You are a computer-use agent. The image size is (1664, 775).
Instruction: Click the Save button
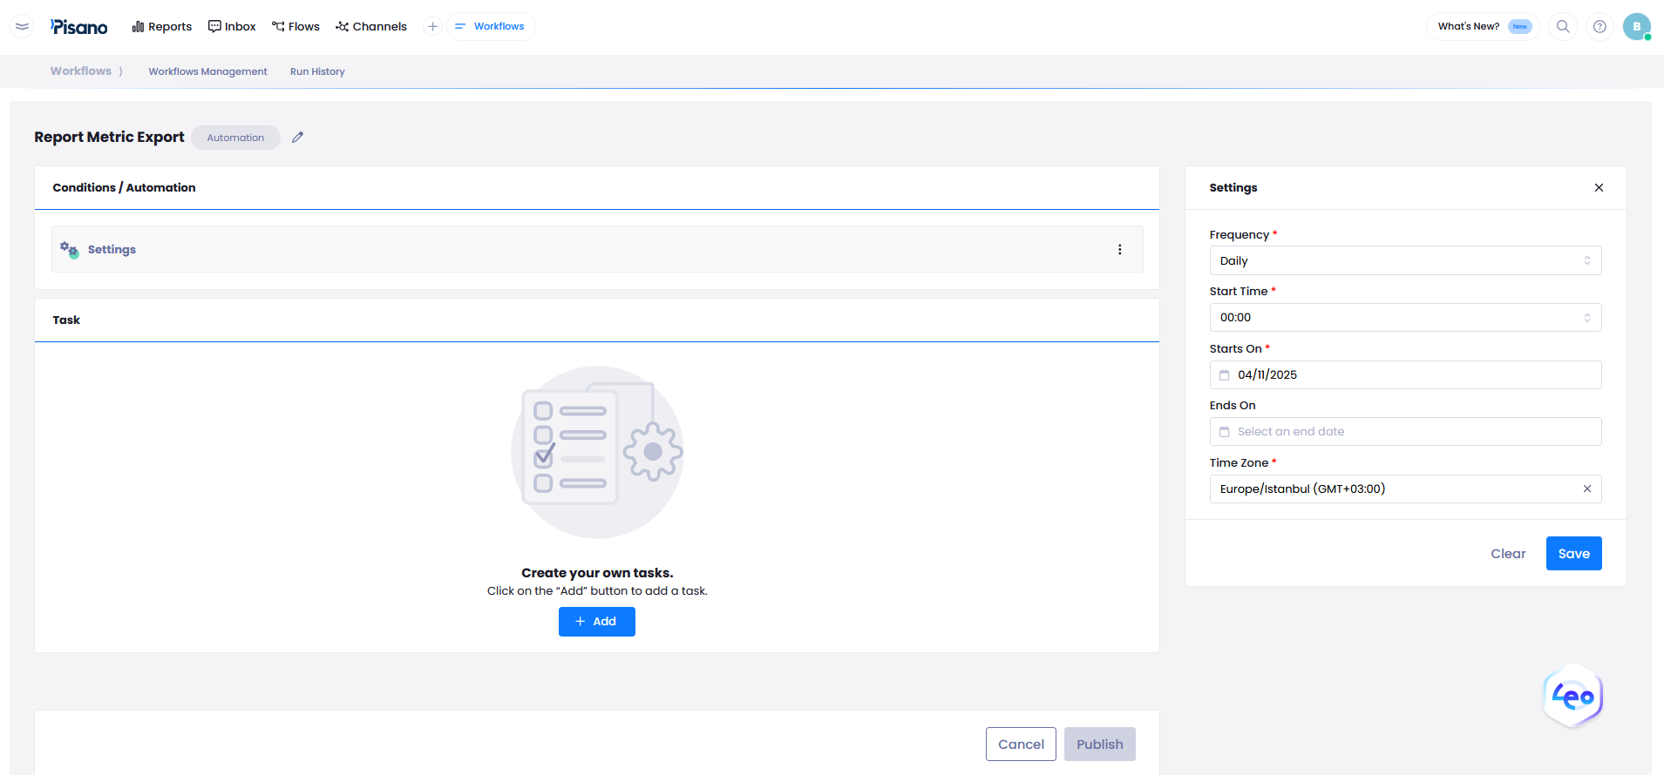coord(1573,553)
